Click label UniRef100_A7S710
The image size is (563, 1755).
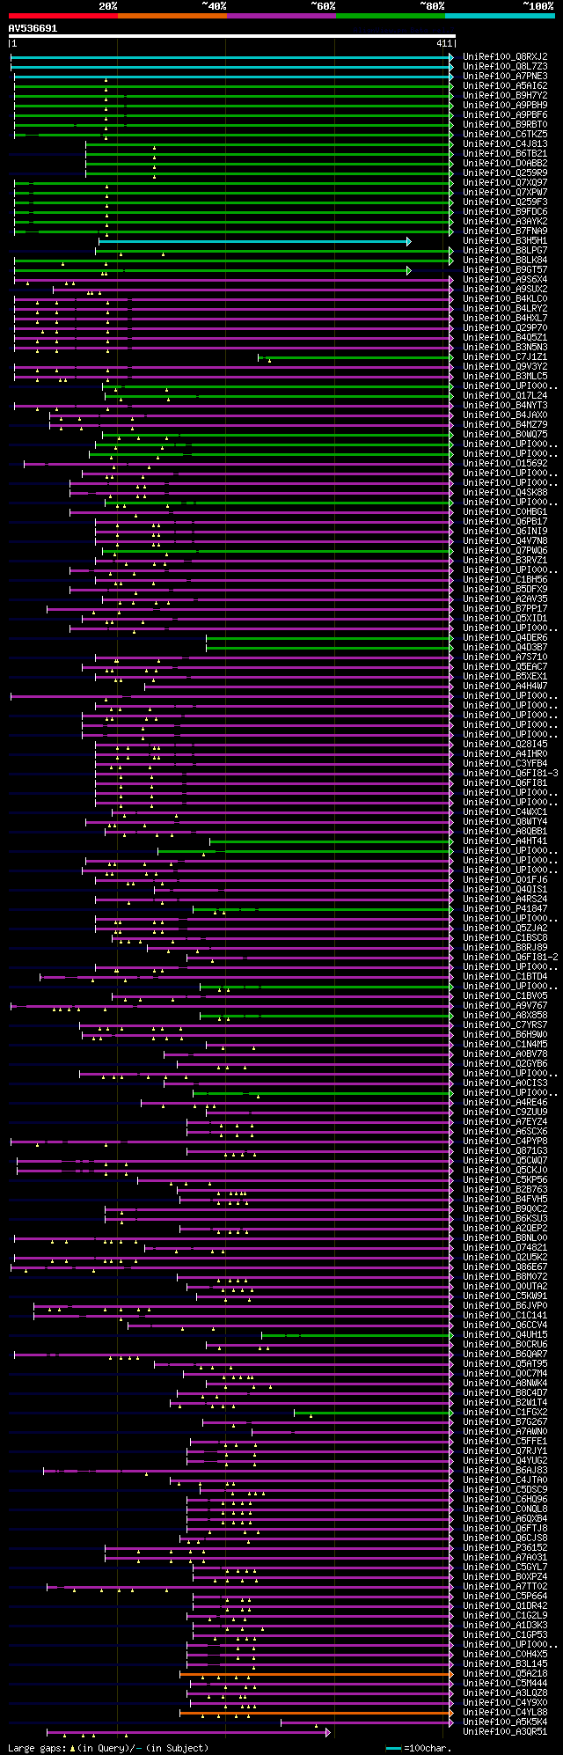(505, 657)
